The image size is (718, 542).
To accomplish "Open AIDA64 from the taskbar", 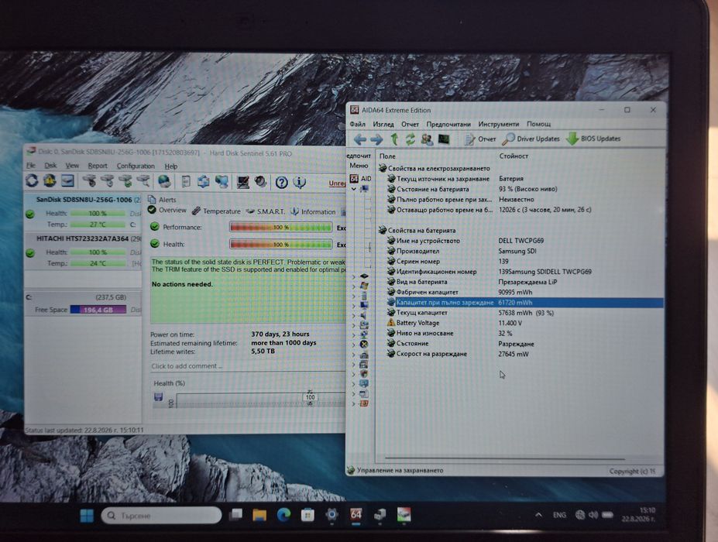I will pyautogui.click(x=356, y=515).
